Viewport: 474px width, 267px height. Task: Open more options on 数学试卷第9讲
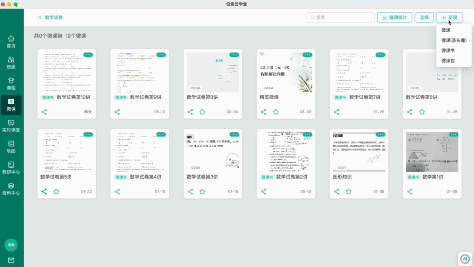pos(161,55)
